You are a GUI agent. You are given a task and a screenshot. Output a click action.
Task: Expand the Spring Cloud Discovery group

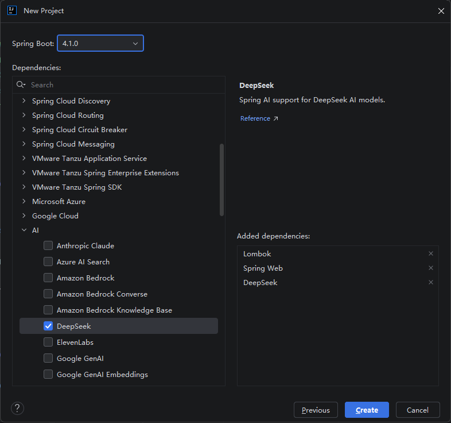[24, 101]
